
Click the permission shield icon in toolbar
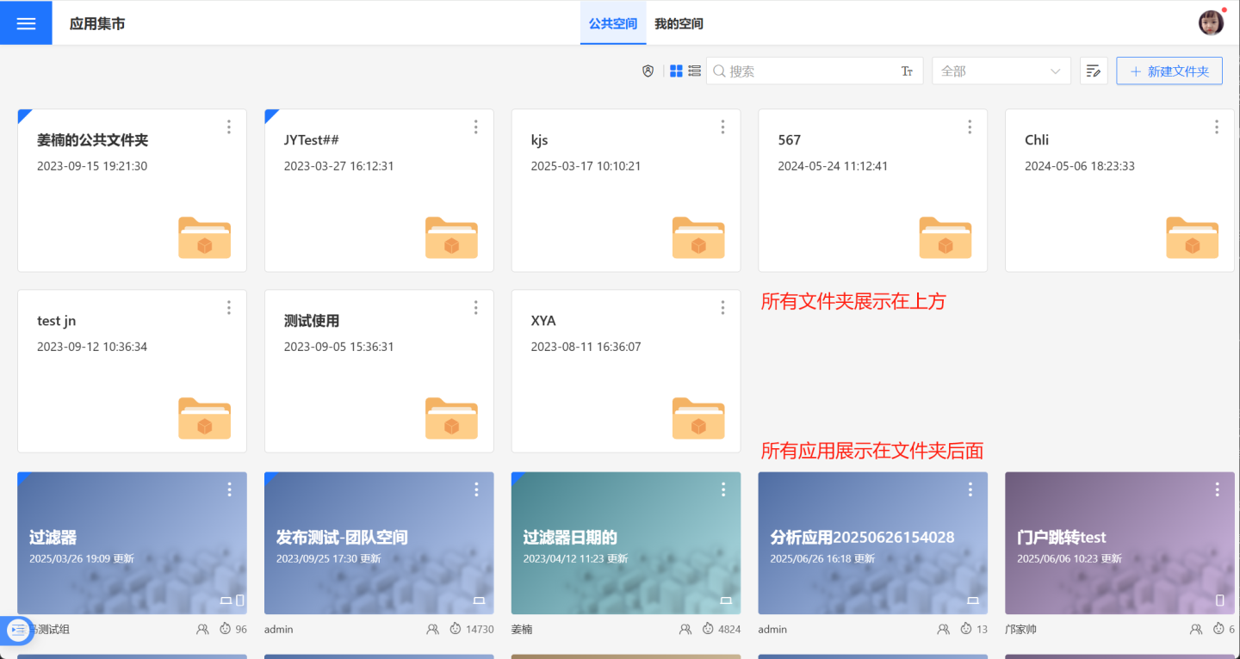(648, 71)
